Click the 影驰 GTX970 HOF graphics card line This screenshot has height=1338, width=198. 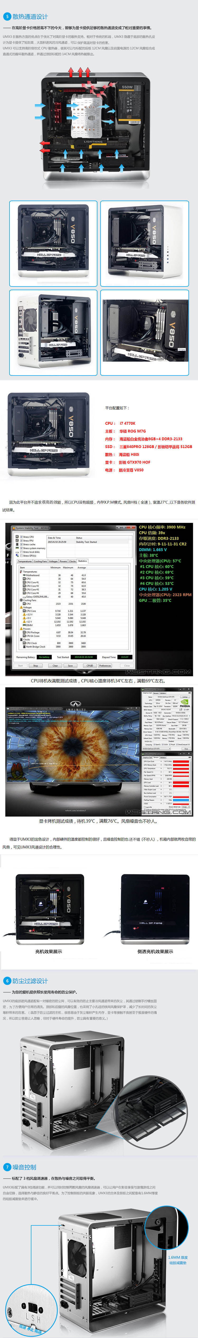(128, 462)
